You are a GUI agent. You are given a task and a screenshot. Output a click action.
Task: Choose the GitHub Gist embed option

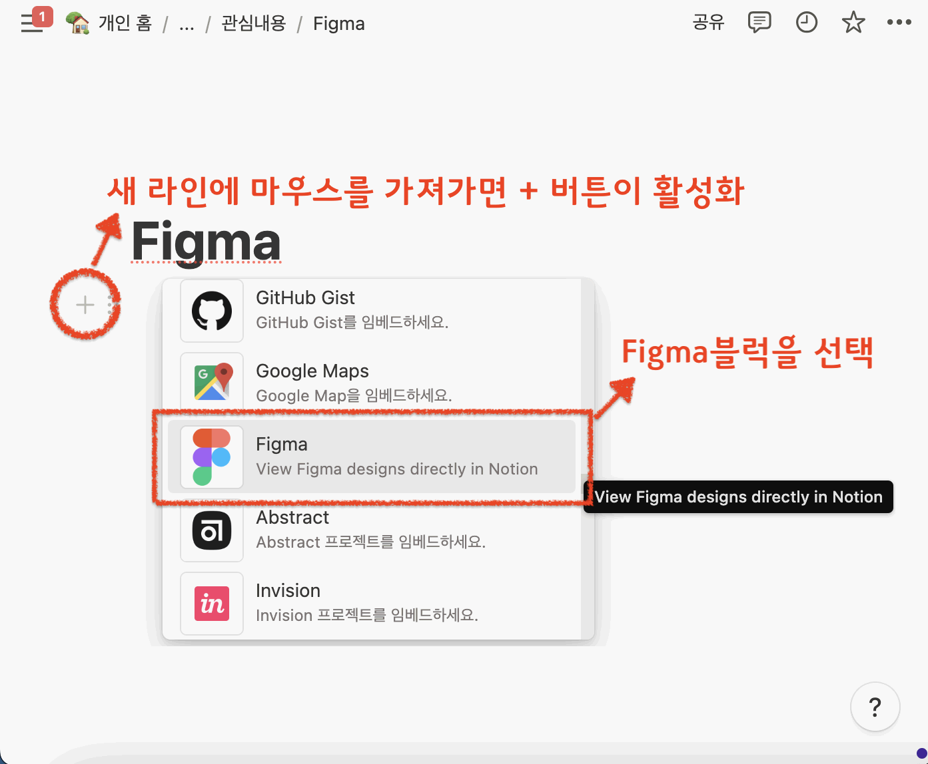tap(372, 311)
